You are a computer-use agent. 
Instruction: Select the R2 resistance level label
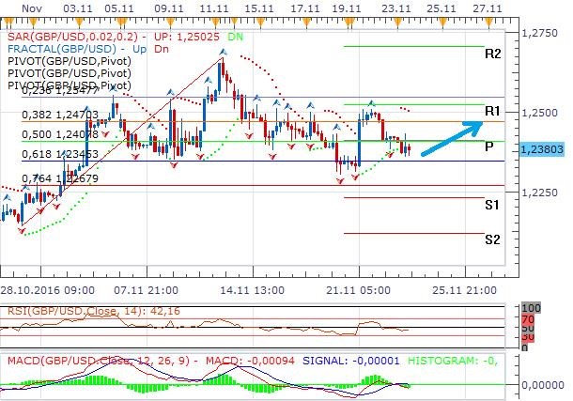(x=492, y=54)
